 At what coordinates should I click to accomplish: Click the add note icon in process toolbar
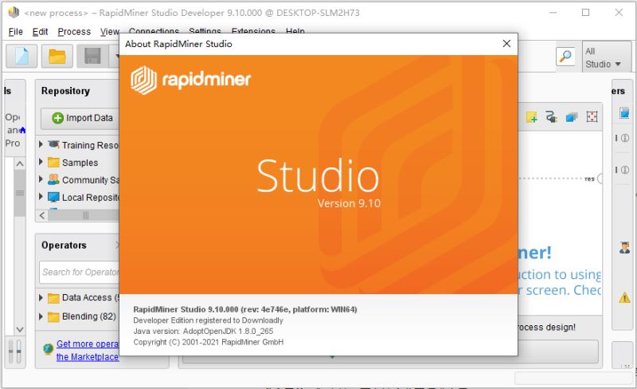(x=532, y=117)
